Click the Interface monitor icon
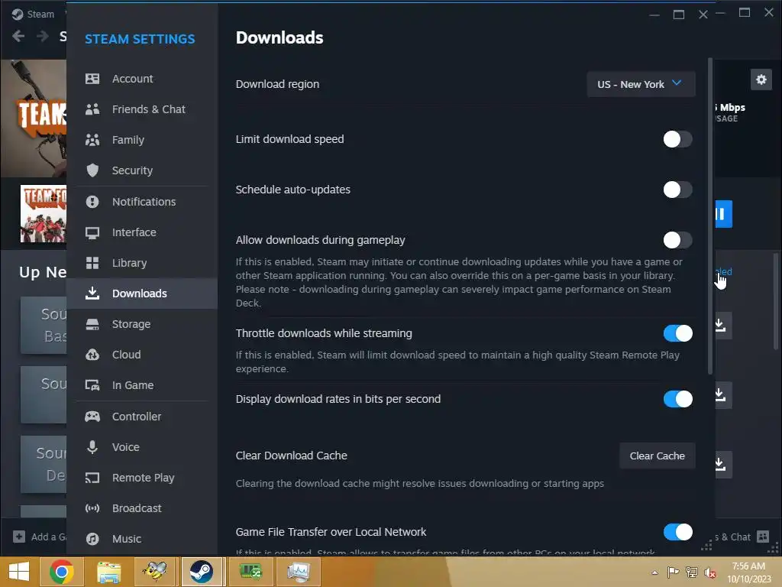Screen dimensions: 782x587 click(92, 232)
